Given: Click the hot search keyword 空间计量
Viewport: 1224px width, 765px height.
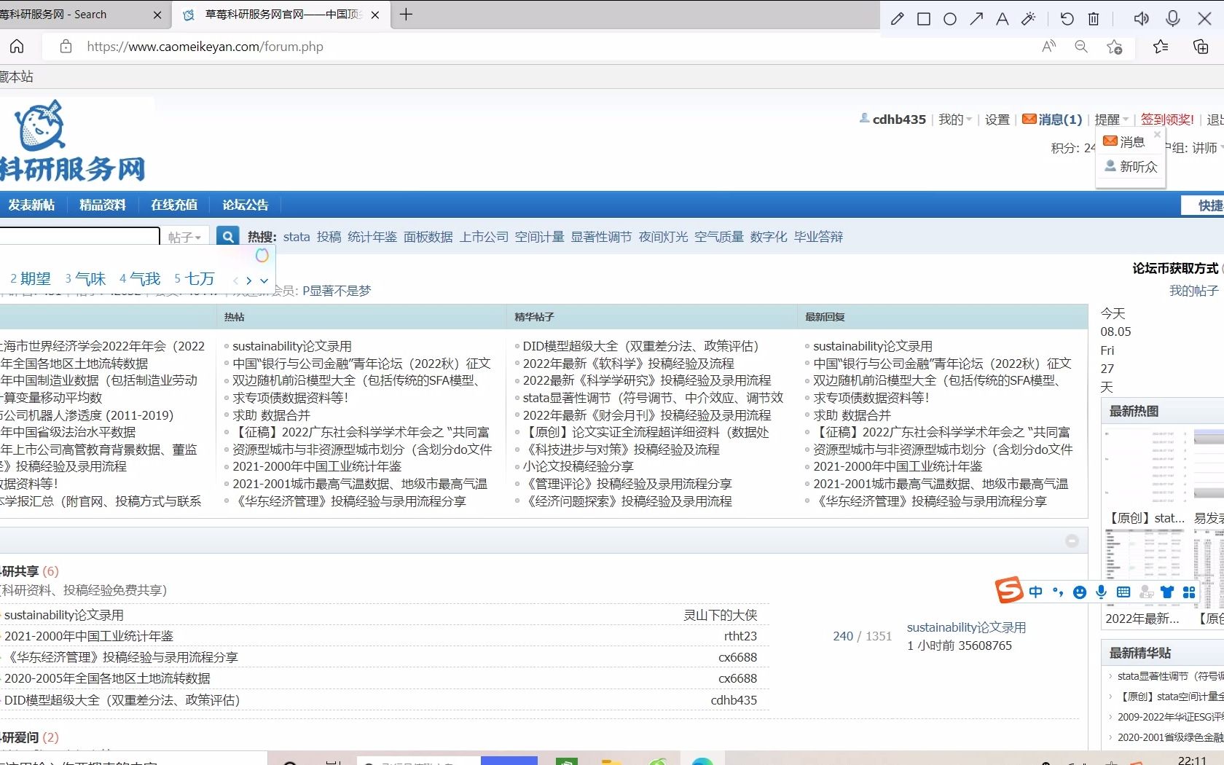Looking at the screenshot, I should (x=540, y=237).
